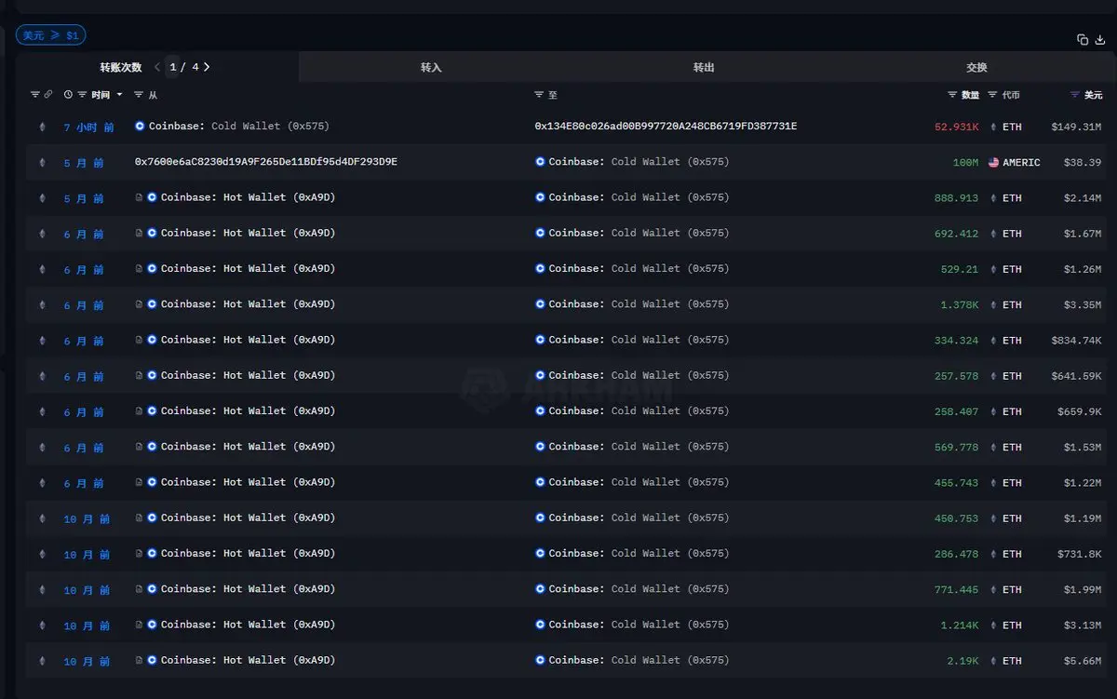Click the Ethereum chain icon in 52.931K row

(41, 127)
